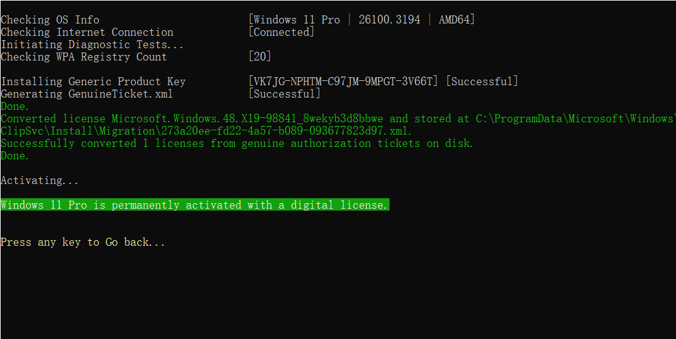Click the VK7JG-NPHTM generic product key
Viewport: 676px width, 339px height.
coord(343,82)
